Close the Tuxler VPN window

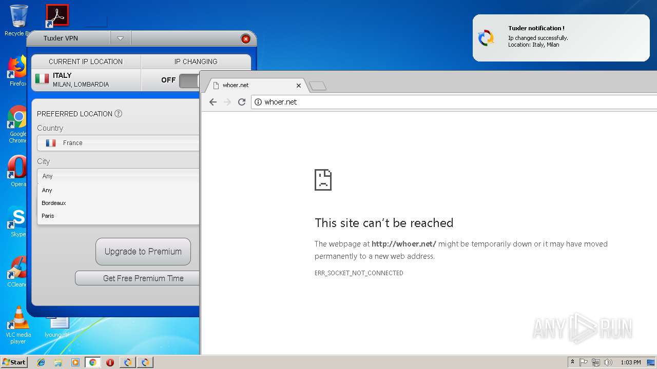[x=246, y=39]
